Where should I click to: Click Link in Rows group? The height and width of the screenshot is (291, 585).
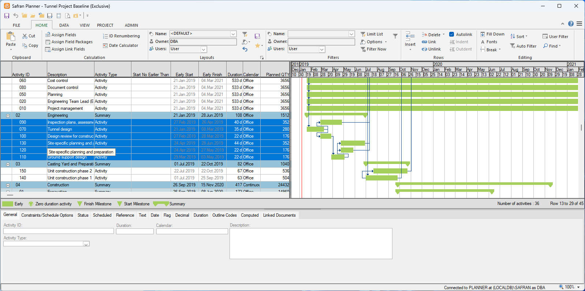pyautogui.click(x=429, y=42)
